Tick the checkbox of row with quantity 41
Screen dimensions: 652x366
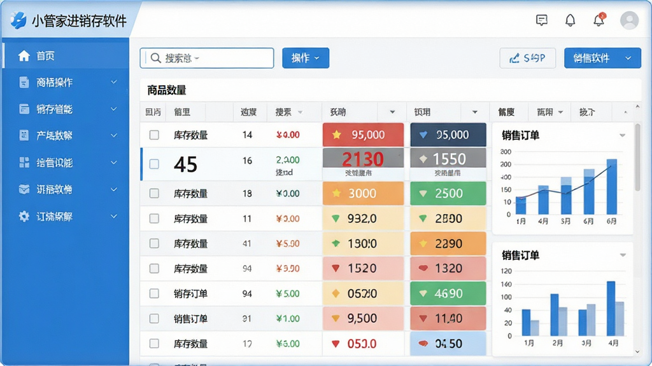pyautogui.click(x=154, y=243)
